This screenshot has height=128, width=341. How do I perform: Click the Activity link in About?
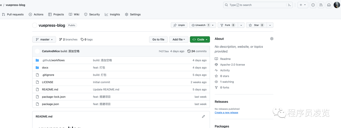[x=222, y=70]
